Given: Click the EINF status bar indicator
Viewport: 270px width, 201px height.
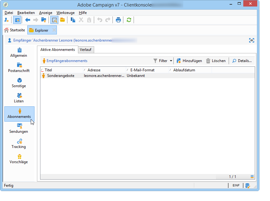Looking at the screenshot, I should click(236, 185).
